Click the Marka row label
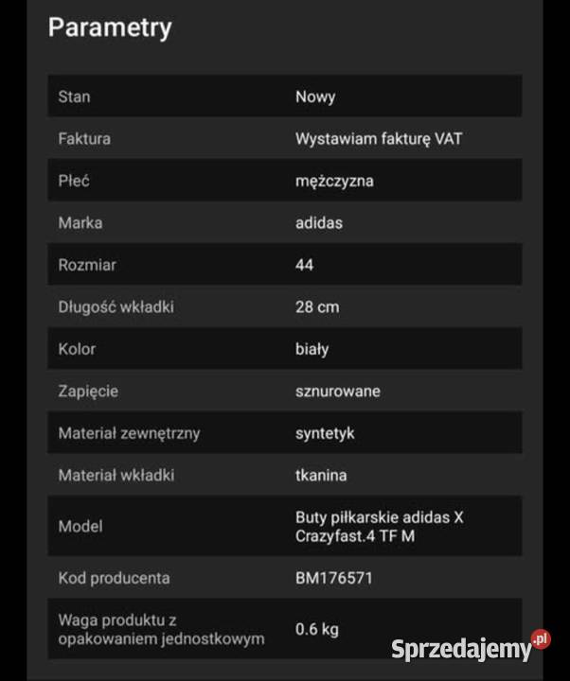The width and height of the screenshot is (570, 681). [80, 223]
